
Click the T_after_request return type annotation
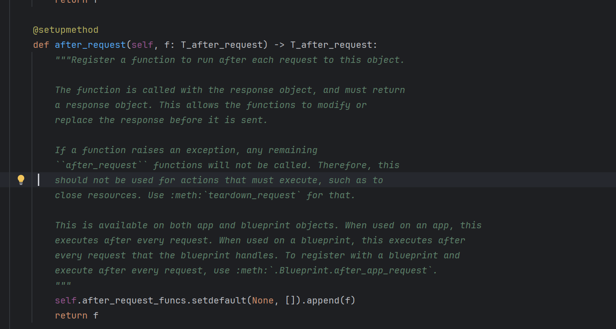[x=331, y=45]
